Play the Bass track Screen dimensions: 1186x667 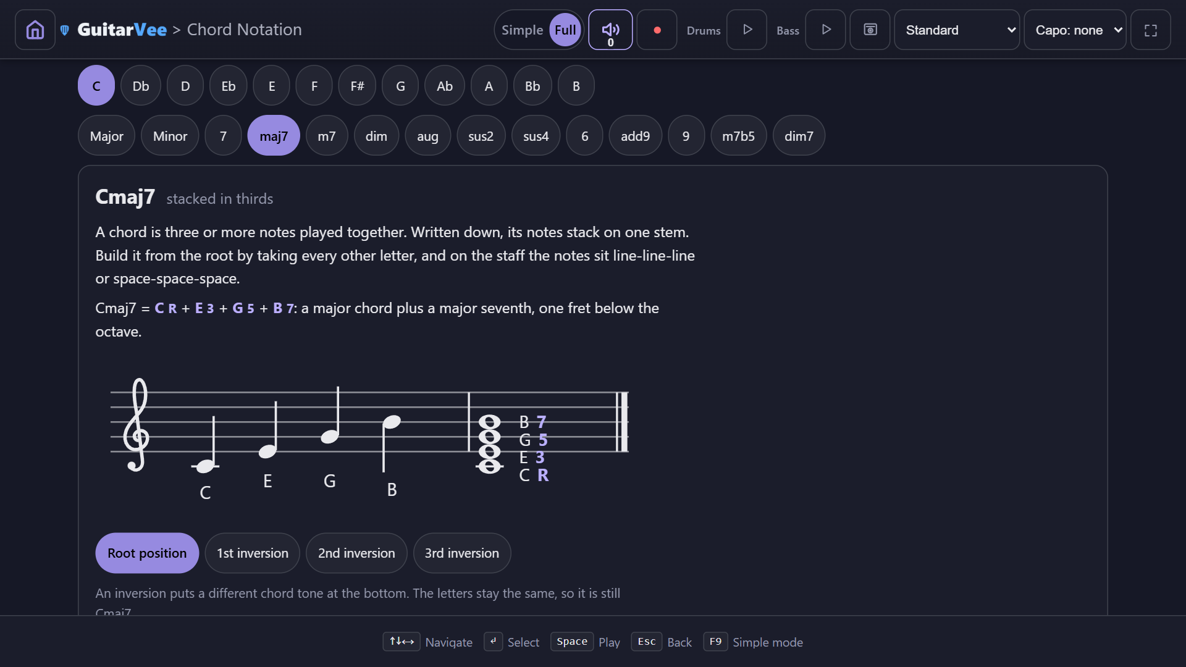click(x=826, y=30)
